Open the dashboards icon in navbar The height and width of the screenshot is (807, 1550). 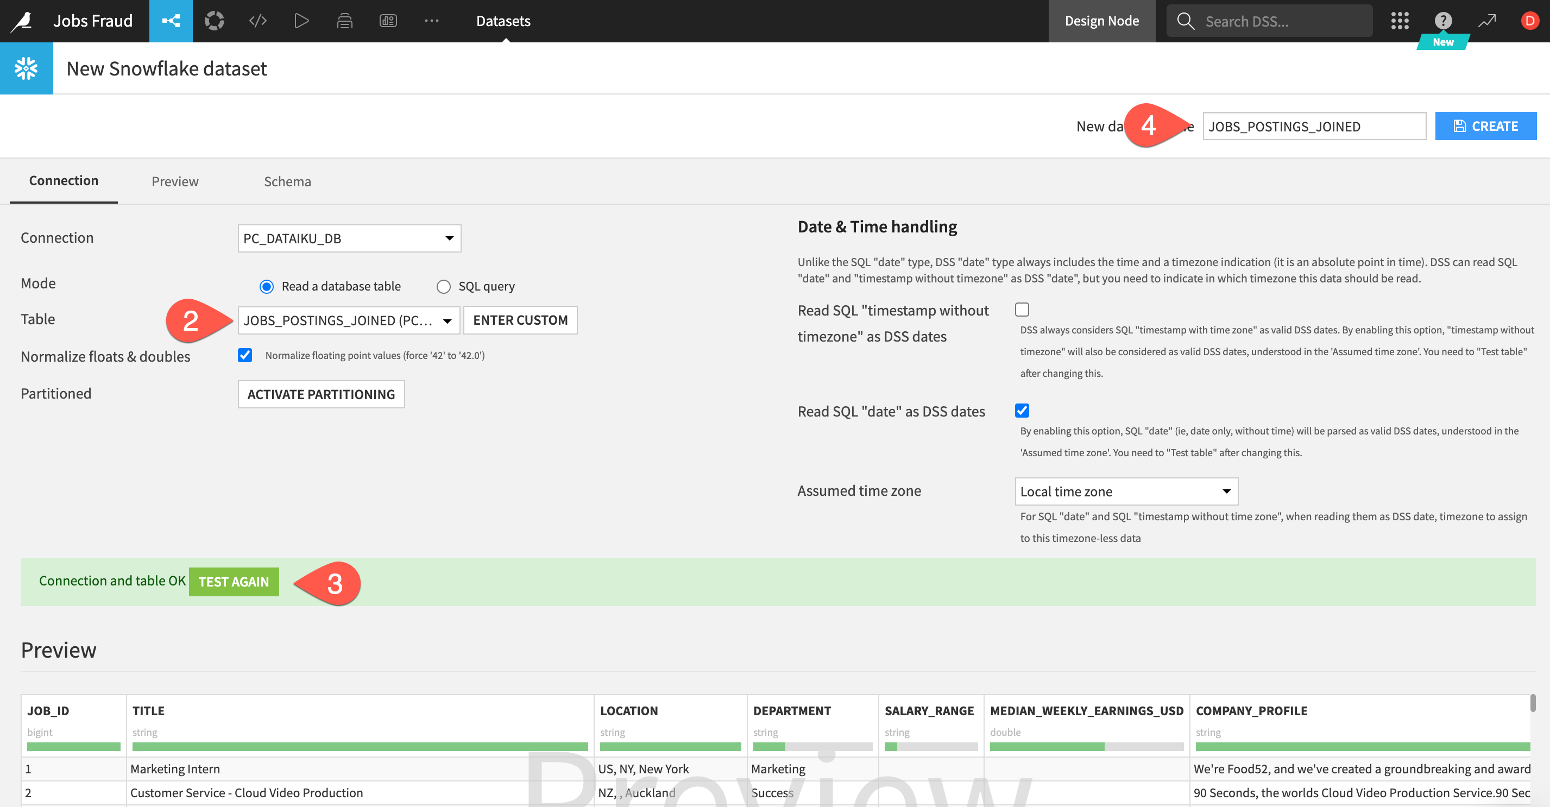pyautogui.click(x=388, y=21)
